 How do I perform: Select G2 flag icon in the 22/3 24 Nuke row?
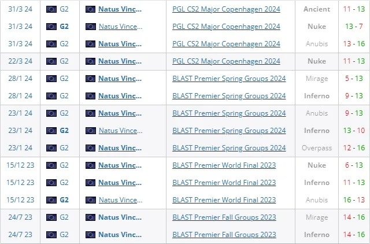coord(51,61)
